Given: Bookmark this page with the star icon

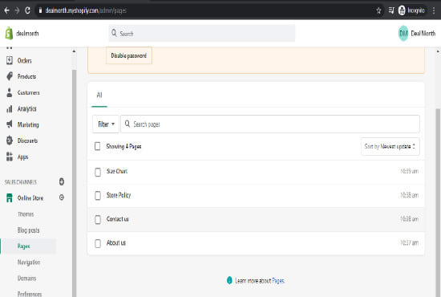Looking at the screenshot, I should coord(378,10).
